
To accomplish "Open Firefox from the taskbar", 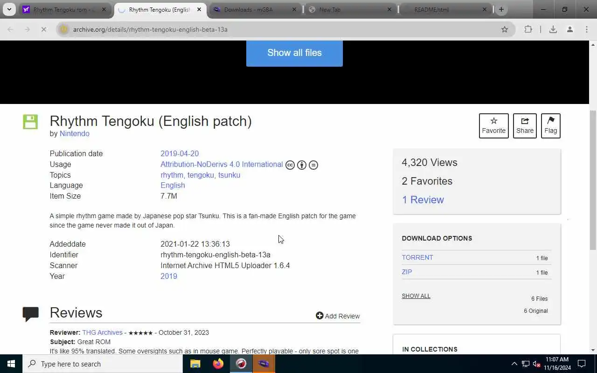I will click(218, 364).
